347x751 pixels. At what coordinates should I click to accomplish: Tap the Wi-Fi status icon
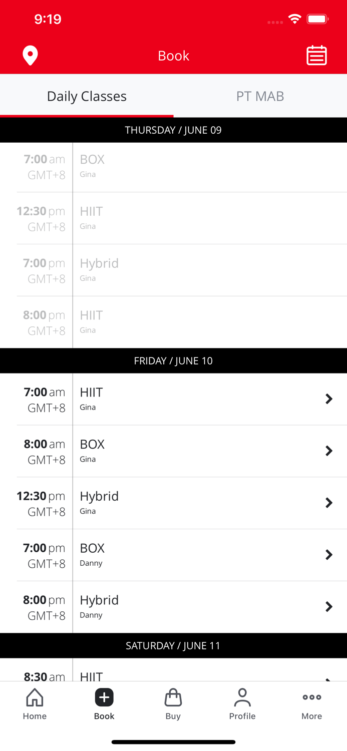pyautogui.click(x=294, y=19)
